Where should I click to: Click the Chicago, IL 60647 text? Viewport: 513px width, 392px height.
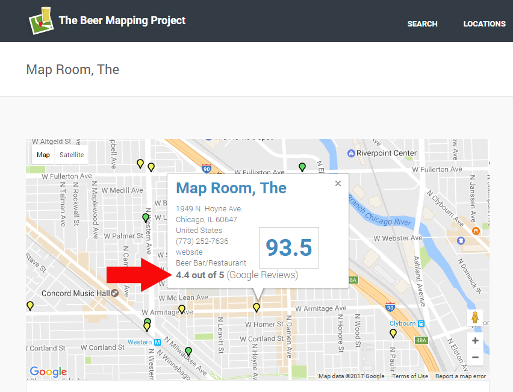point(207,220)
